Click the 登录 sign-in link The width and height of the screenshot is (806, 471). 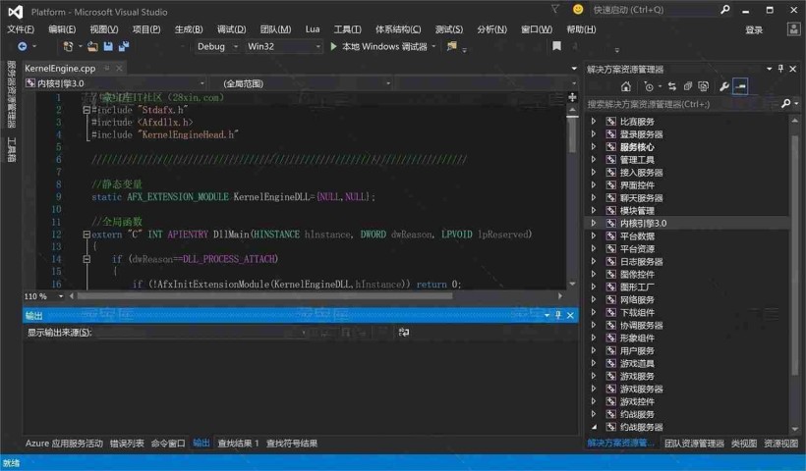[754, 30]
